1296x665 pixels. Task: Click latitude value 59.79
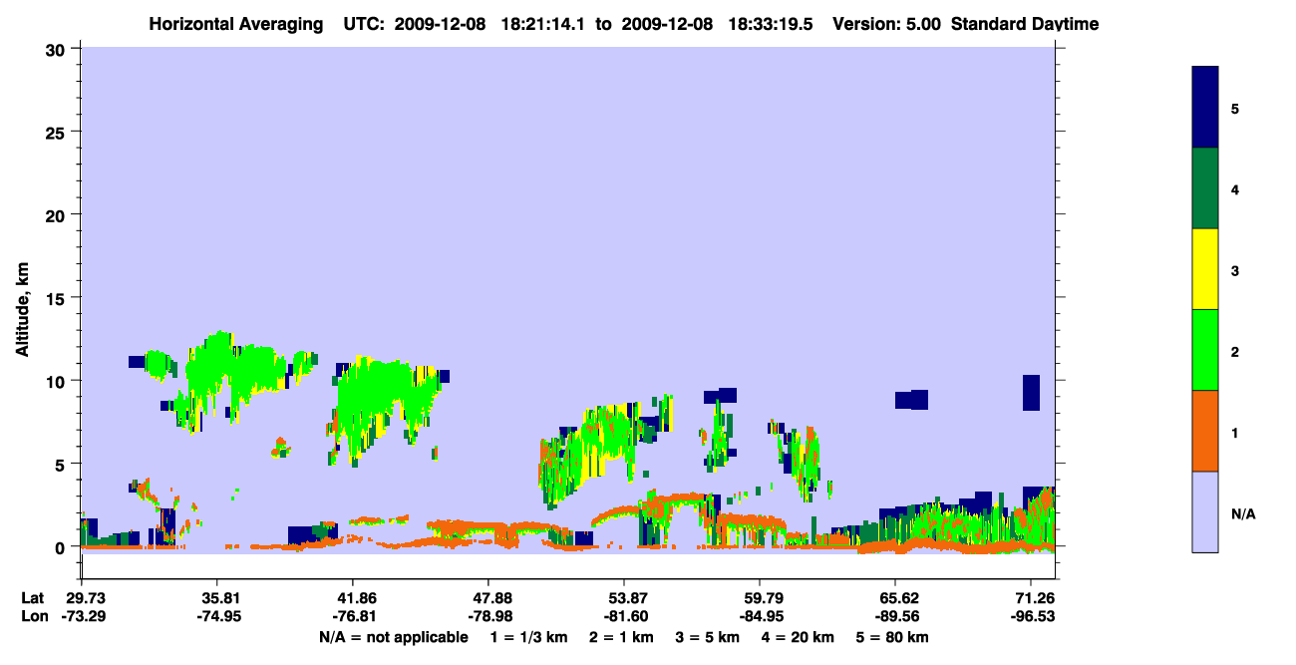[759, 598]
